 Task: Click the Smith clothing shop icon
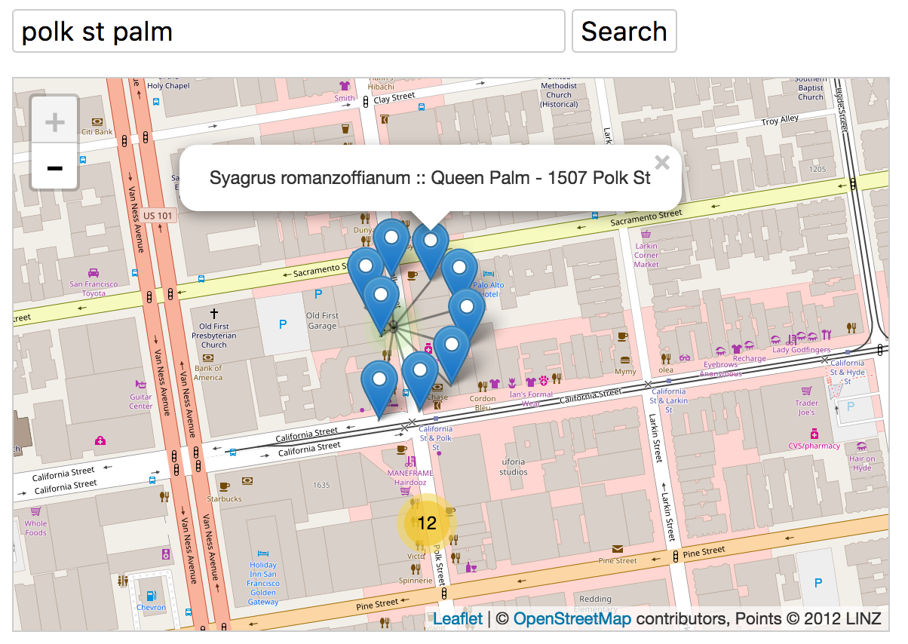click(345, 86)
